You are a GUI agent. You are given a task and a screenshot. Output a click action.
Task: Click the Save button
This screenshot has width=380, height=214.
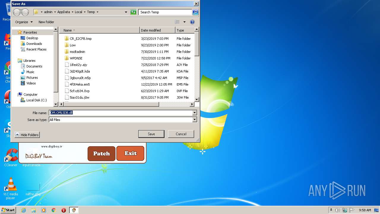coord(151,134)
